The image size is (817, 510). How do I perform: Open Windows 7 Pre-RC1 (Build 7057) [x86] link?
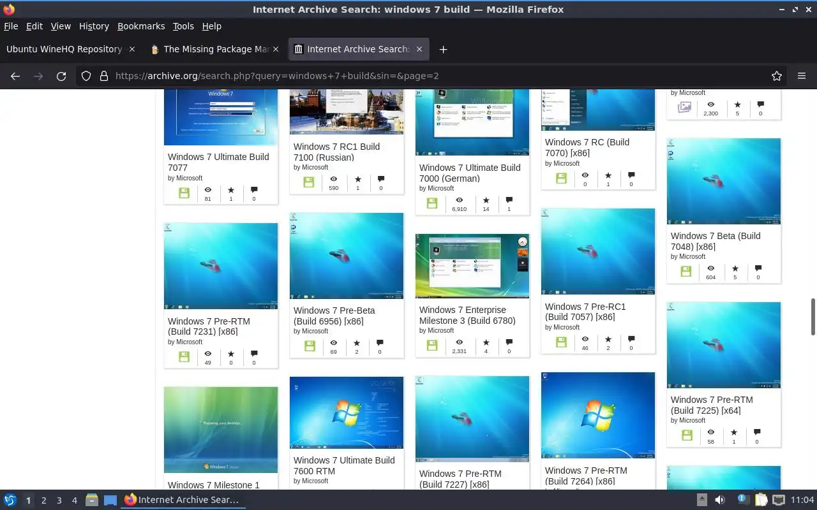(x=585, y=312)
